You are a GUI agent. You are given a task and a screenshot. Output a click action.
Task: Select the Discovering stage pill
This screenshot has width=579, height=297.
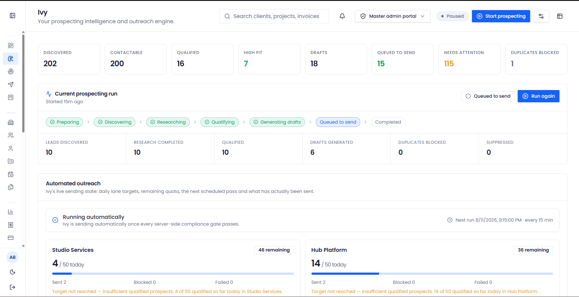click(115, 122)
